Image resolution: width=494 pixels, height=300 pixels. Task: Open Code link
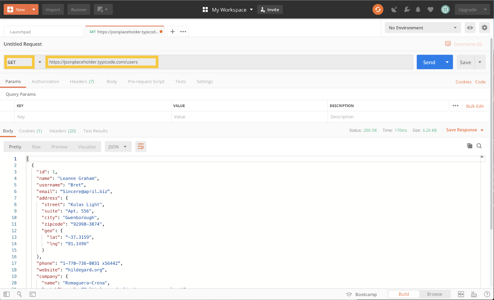tap(480, 82)
